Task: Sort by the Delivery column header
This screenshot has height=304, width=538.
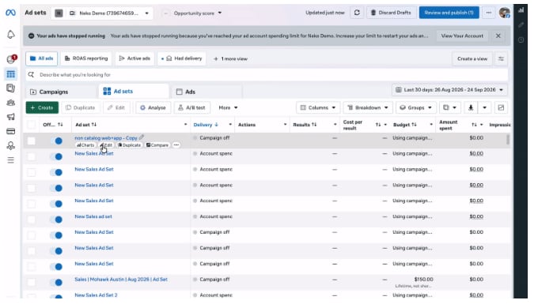Action: [x=206, y=125]
